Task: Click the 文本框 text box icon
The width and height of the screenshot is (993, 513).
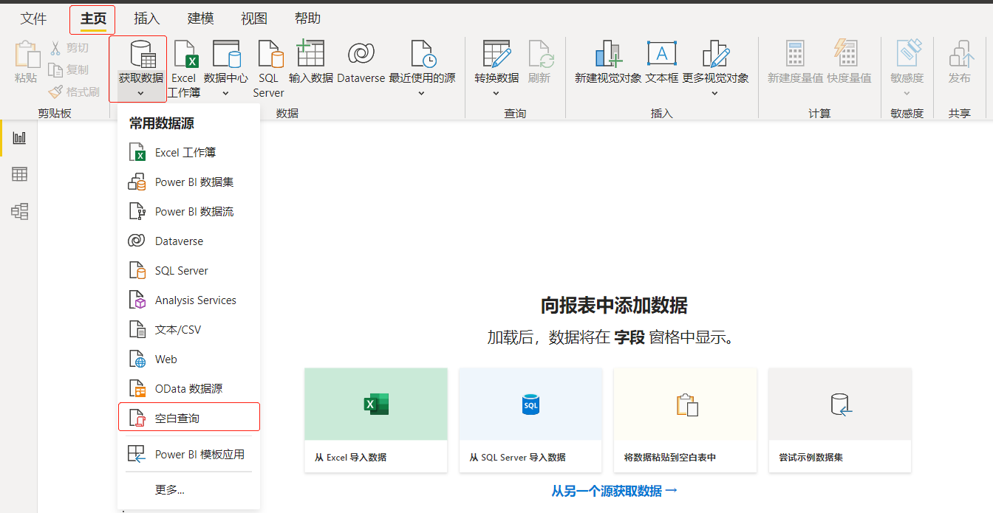Action: 662,53
